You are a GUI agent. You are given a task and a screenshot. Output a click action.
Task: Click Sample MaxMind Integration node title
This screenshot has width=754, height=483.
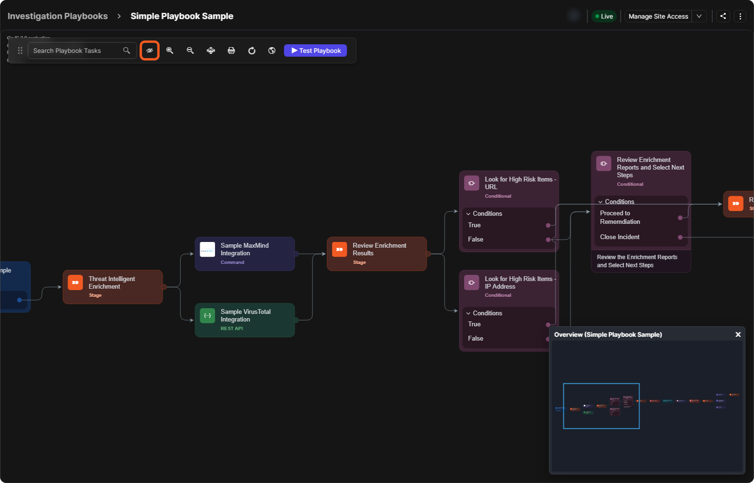[x=245, y=249]
